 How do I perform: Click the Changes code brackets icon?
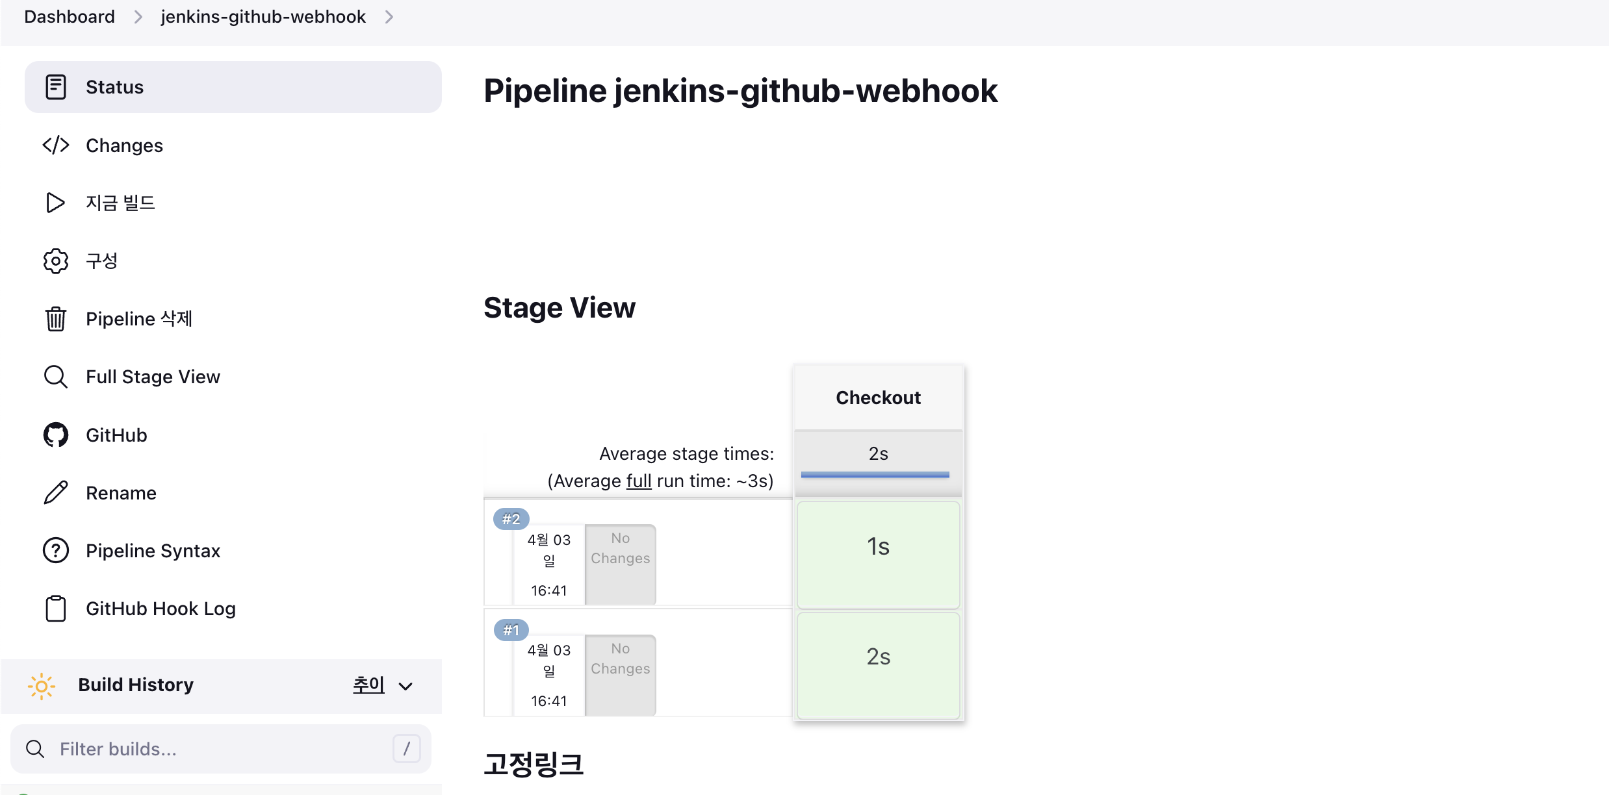coord(56,145)
